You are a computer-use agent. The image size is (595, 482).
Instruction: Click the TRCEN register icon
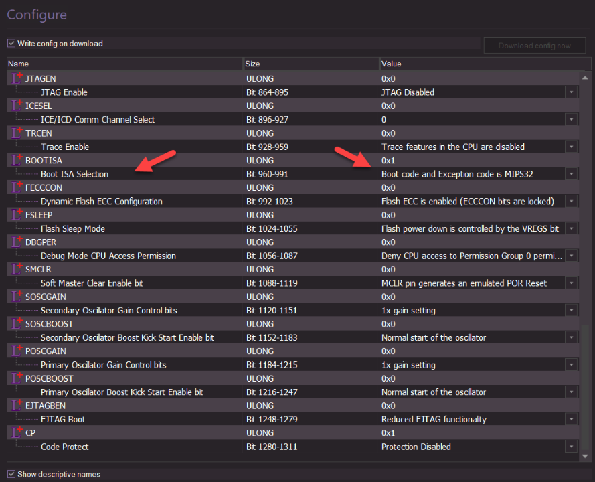17,133
